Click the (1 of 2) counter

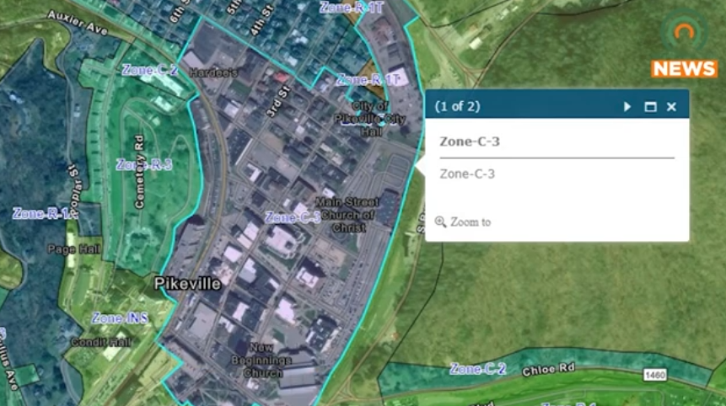point(458,106)
